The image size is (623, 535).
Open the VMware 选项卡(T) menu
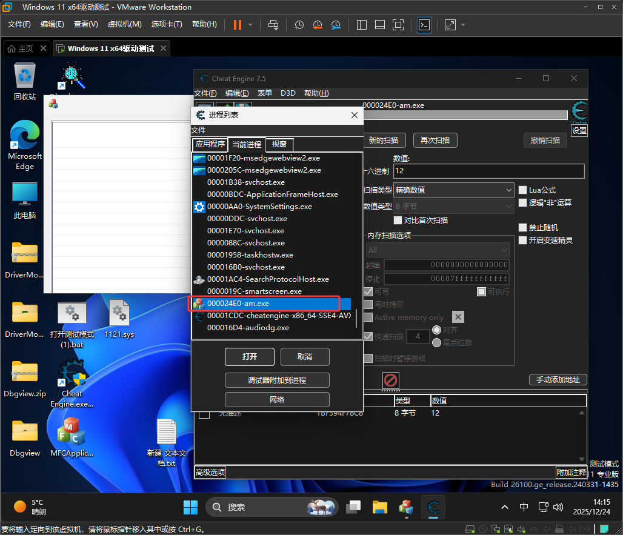tap(167, 24)
